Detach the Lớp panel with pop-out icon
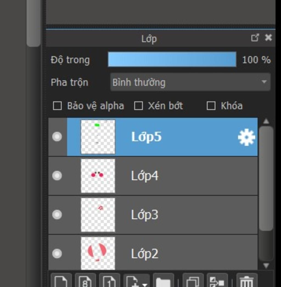This screenshot has width=281, height=287. coord(255,38)
